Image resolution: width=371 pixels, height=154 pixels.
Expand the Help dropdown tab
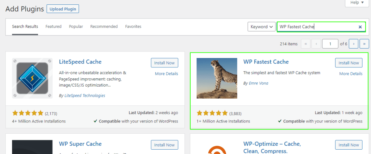(357, 3)
